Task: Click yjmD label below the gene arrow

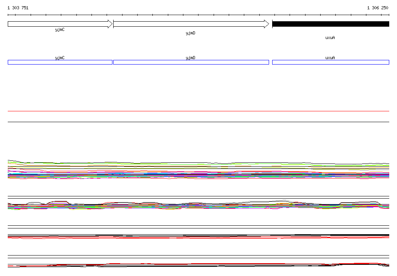Action: coord(190,33)
